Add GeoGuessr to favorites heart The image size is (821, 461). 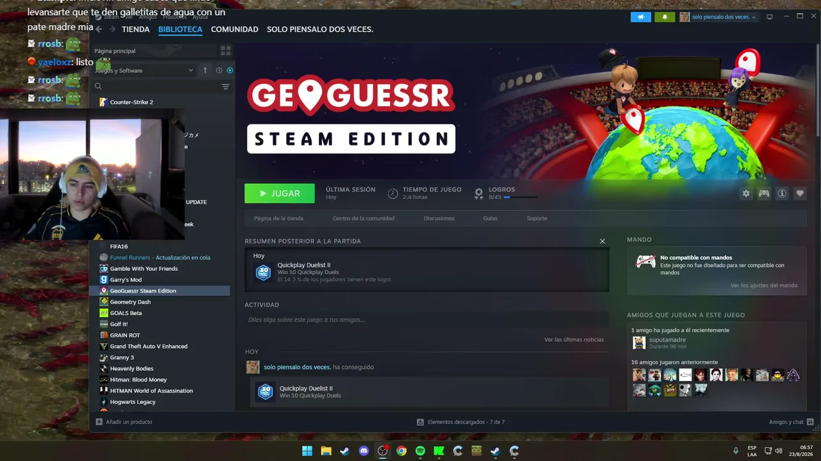point(800,193)
